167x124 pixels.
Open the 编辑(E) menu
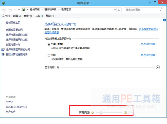pyautogui.click(x=17, y=16)
